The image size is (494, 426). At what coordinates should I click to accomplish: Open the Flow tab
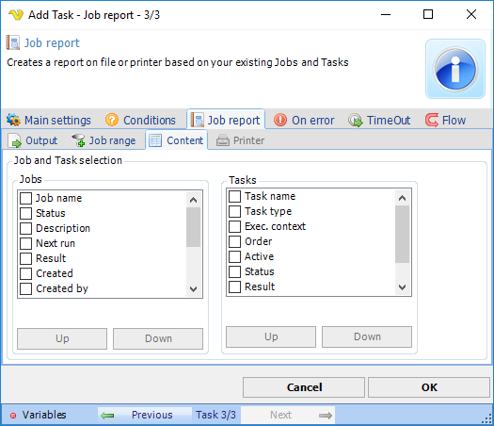pos(445,120)
